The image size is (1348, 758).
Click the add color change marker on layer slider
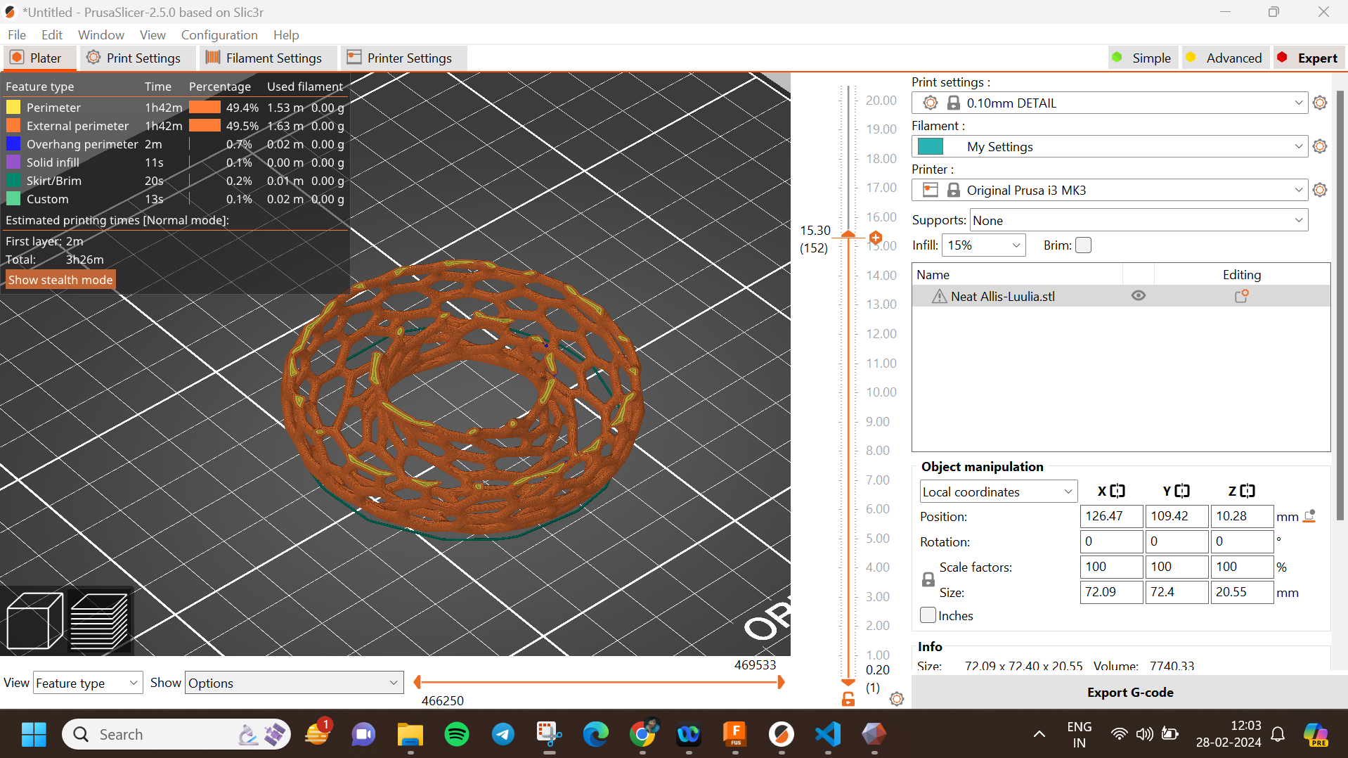click(876, 238)
